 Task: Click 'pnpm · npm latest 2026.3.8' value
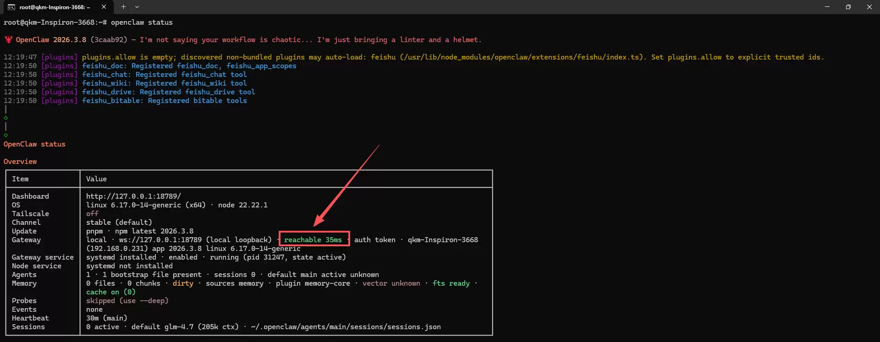coord(140,231)
